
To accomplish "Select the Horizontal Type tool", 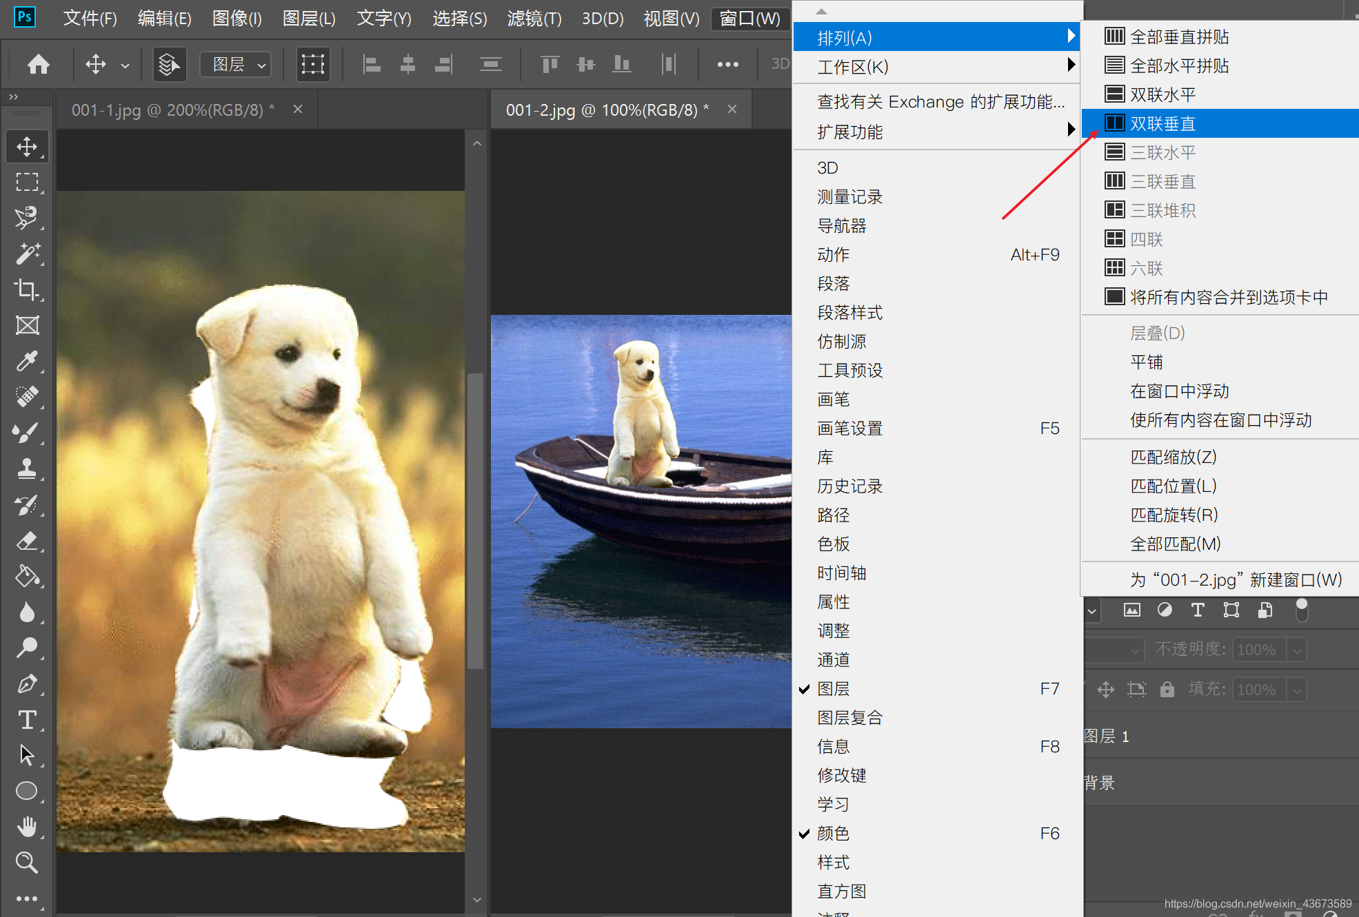I will tap(27, 720).
